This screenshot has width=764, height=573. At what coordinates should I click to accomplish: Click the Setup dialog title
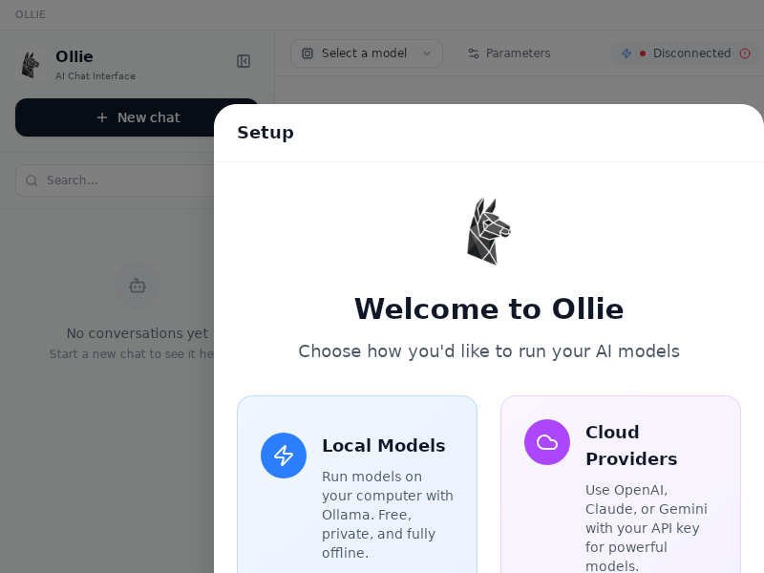coord(265,133)
